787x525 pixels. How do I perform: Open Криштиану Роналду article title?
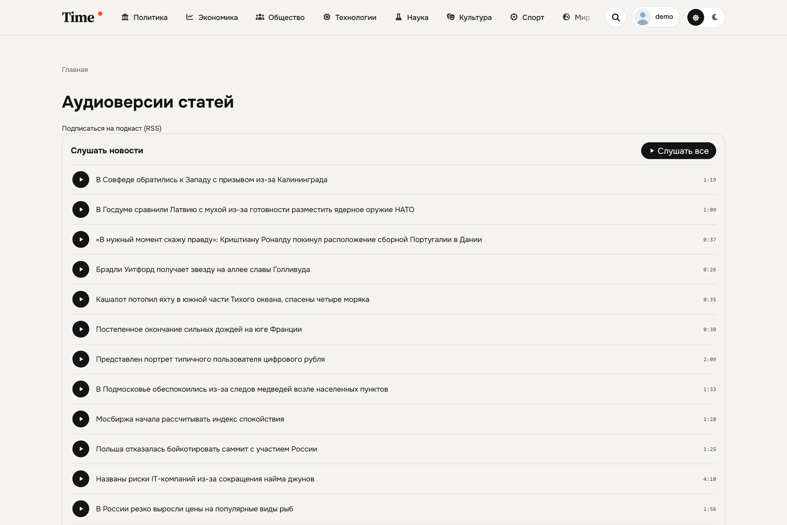tap(289, 240)
